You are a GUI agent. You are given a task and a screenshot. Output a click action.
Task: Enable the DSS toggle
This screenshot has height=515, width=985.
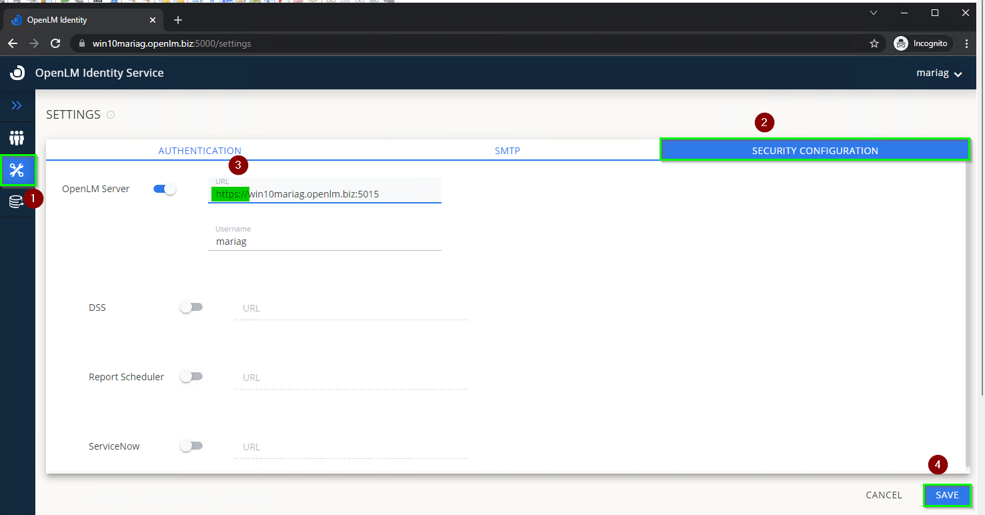click(191, 308)
